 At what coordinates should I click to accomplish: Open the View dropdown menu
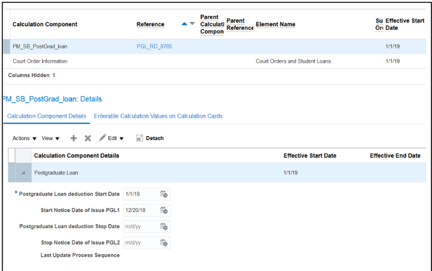point(50,138)
